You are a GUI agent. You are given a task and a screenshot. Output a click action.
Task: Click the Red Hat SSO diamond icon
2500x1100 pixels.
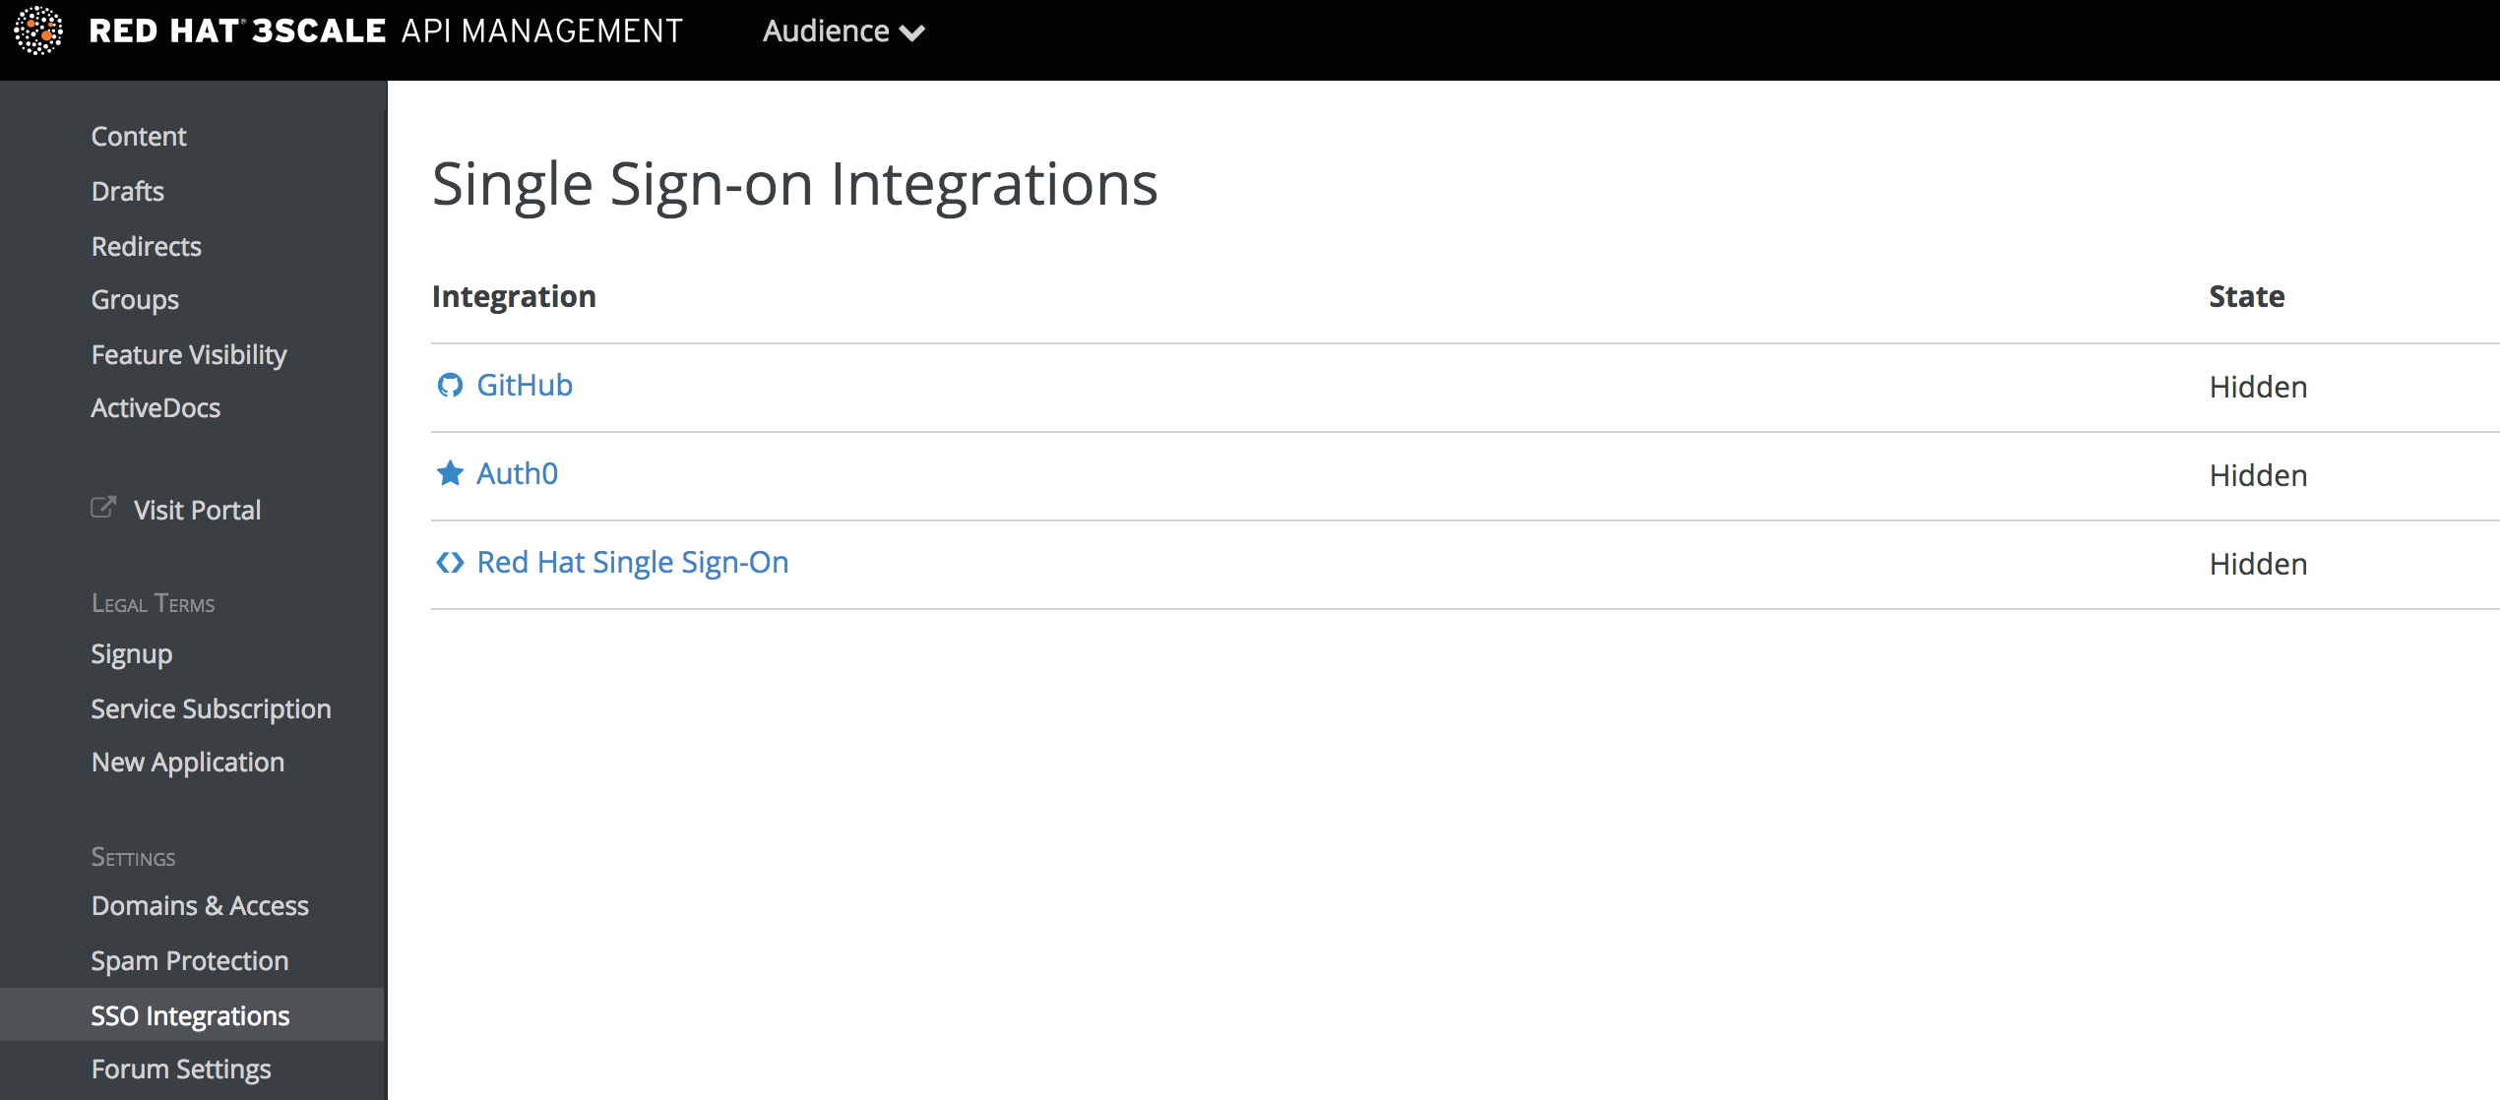tap(451, 561)
